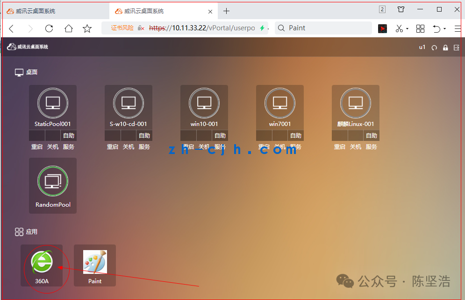This screenshot has width=465, height=300.
Task: Open the browser hamburger menu
Action: click(458, 28)
